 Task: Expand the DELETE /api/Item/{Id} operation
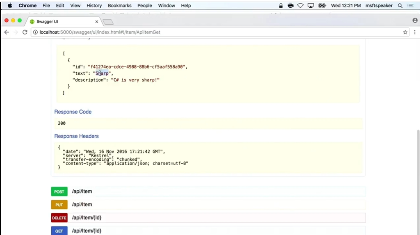(87, 218)
